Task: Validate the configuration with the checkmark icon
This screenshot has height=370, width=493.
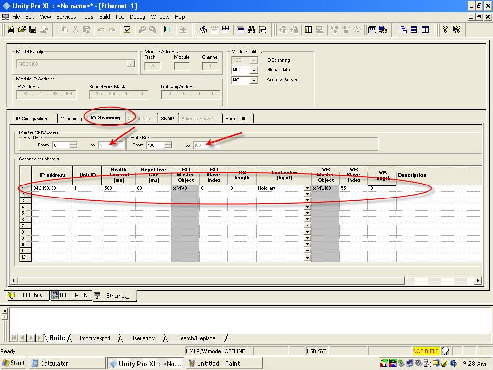Action: (127, 29)
